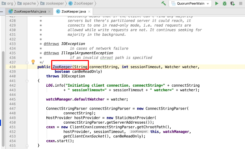Screen dimensions: 245x149
Task: Click the vertical scrollbar on the left panel
Action: (3, 99)
